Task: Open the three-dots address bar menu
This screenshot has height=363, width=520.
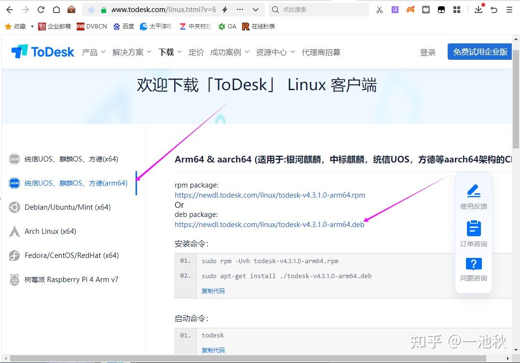Action: [x=240, y=10]
